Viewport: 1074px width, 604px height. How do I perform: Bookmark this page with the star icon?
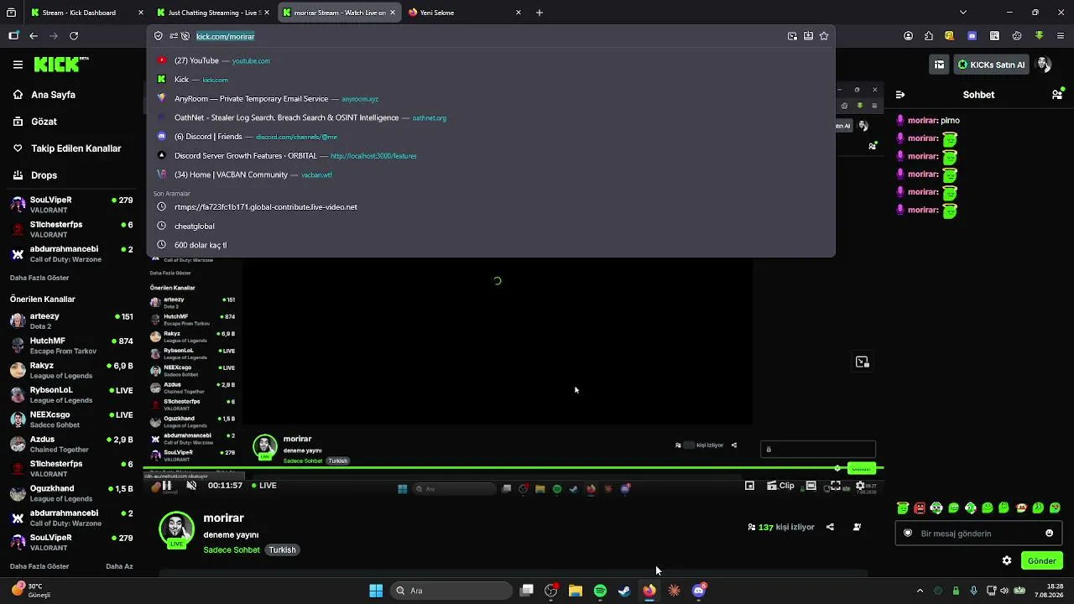point(824,36)
